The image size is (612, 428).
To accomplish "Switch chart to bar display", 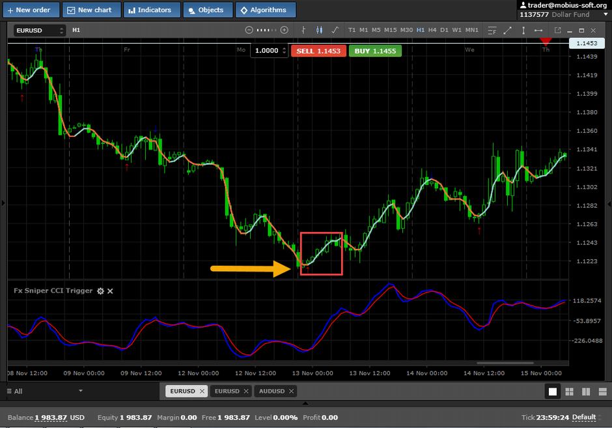I will (303, 30).
